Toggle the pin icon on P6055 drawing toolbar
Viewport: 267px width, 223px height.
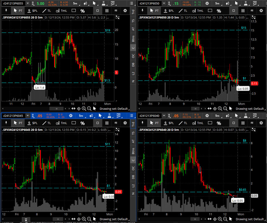(6, 11)
